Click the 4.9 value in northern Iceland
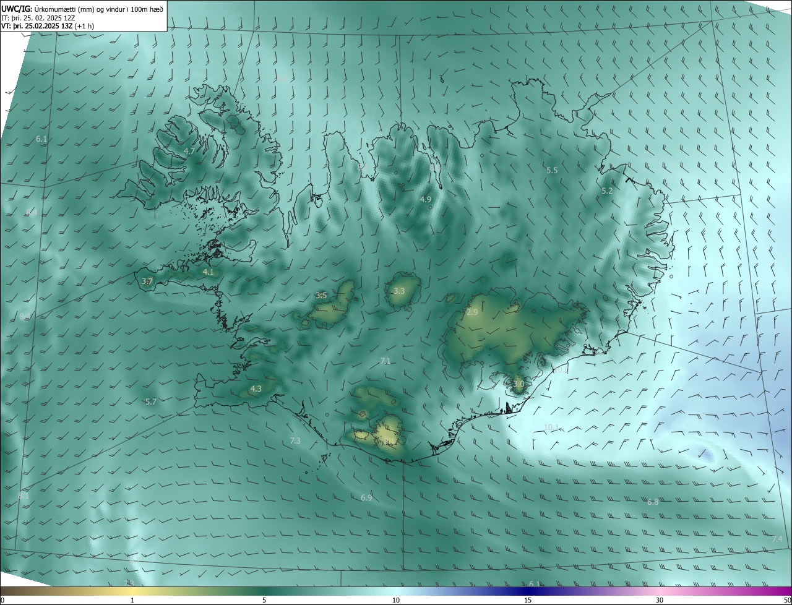 coord(425,199)
